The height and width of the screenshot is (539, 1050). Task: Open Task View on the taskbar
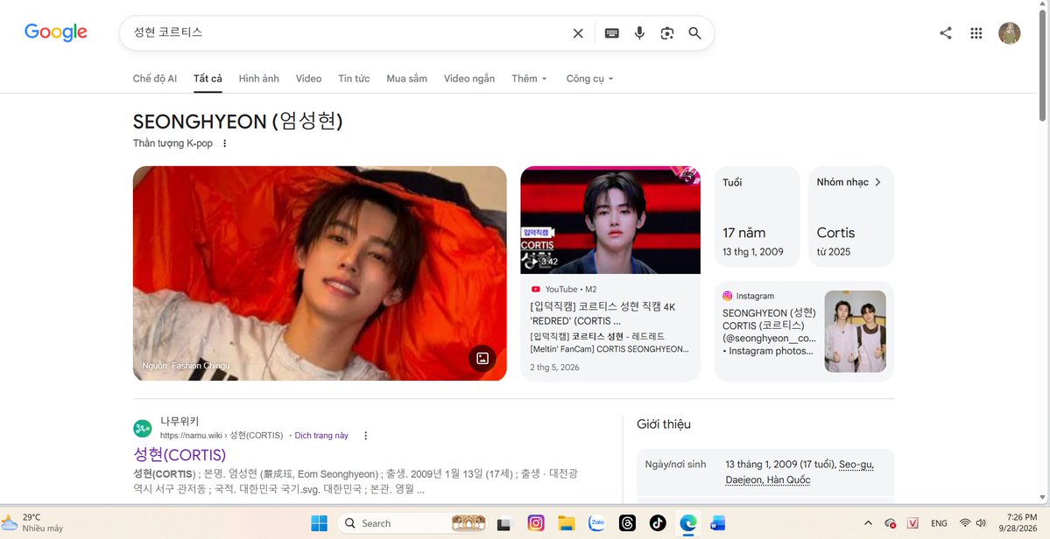504,523
